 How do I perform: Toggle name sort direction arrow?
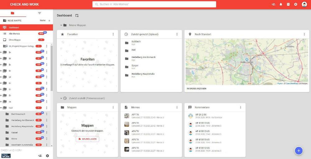(x=49, y=20)
